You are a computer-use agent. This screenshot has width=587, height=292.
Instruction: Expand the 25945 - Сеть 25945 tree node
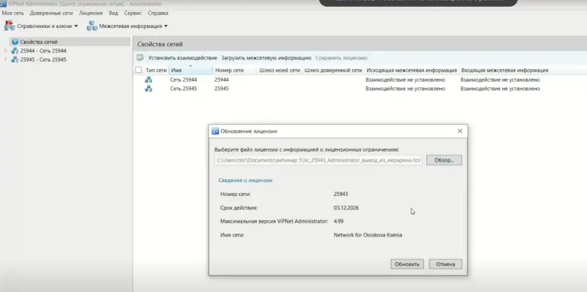coord(5,60)
